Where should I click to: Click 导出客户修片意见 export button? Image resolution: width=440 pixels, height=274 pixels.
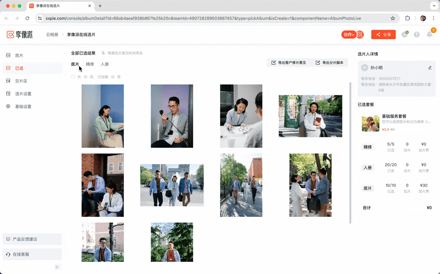[288, 63]
